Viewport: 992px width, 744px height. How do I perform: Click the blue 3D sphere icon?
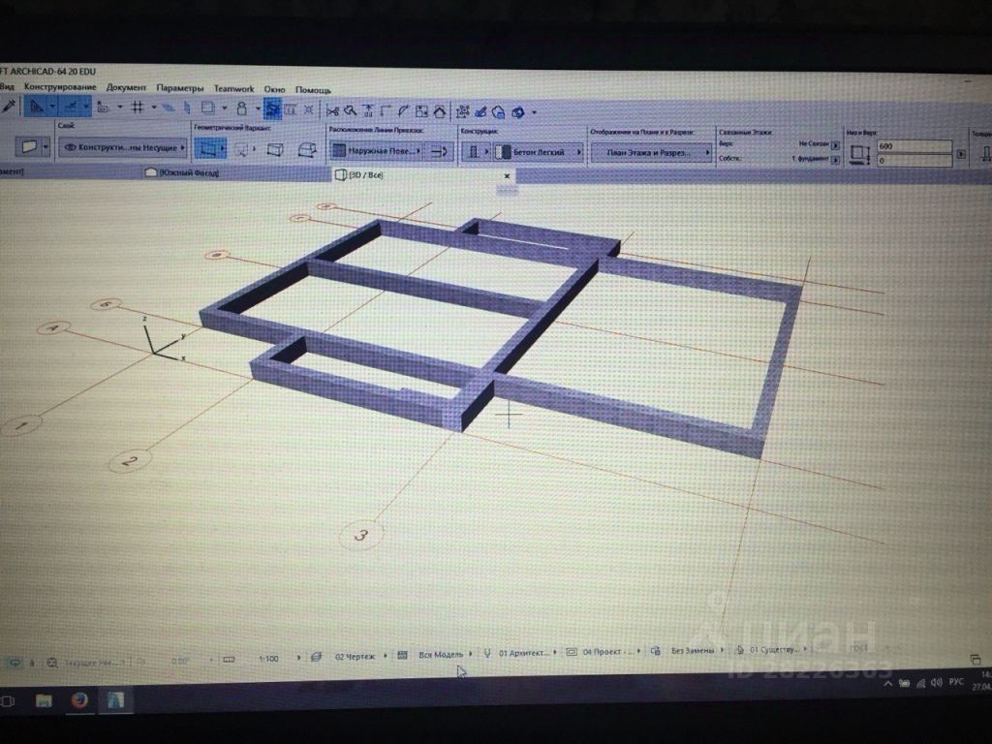pos(518,112)
